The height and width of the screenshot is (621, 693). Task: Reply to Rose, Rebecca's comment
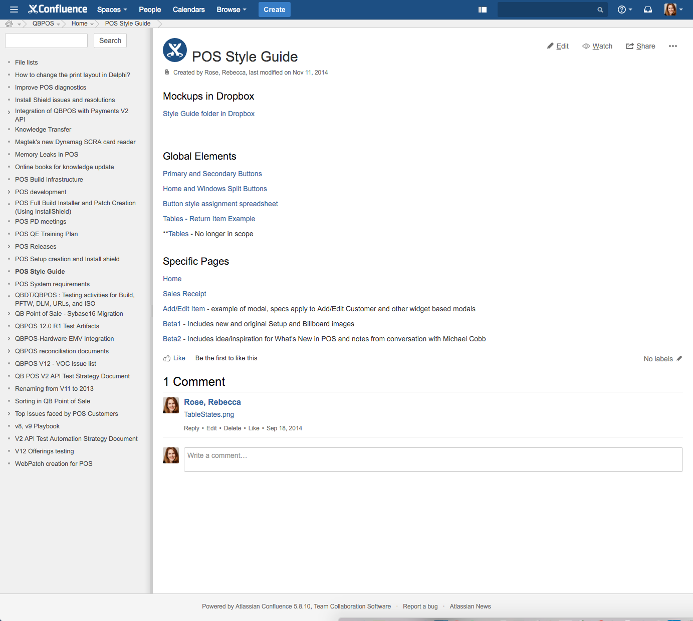coord(191,428)
